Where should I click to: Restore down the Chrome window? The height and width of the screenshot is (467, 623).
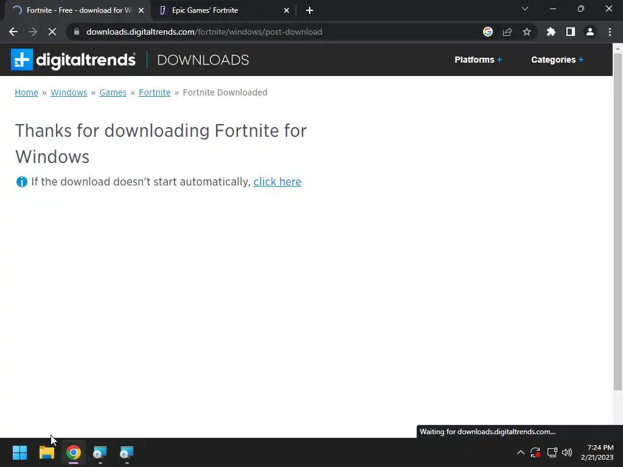581,9
